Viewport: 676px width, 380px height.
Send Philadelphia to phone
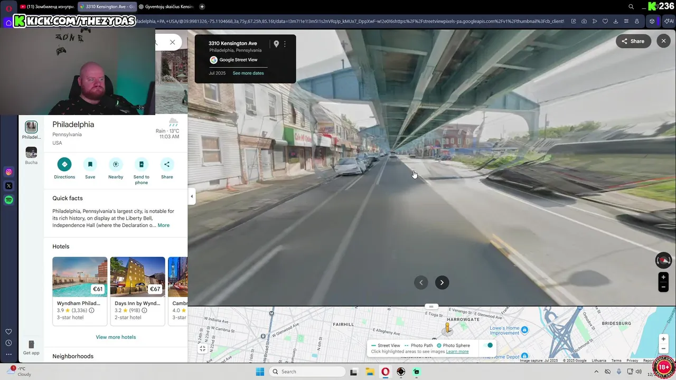(141, 164)
